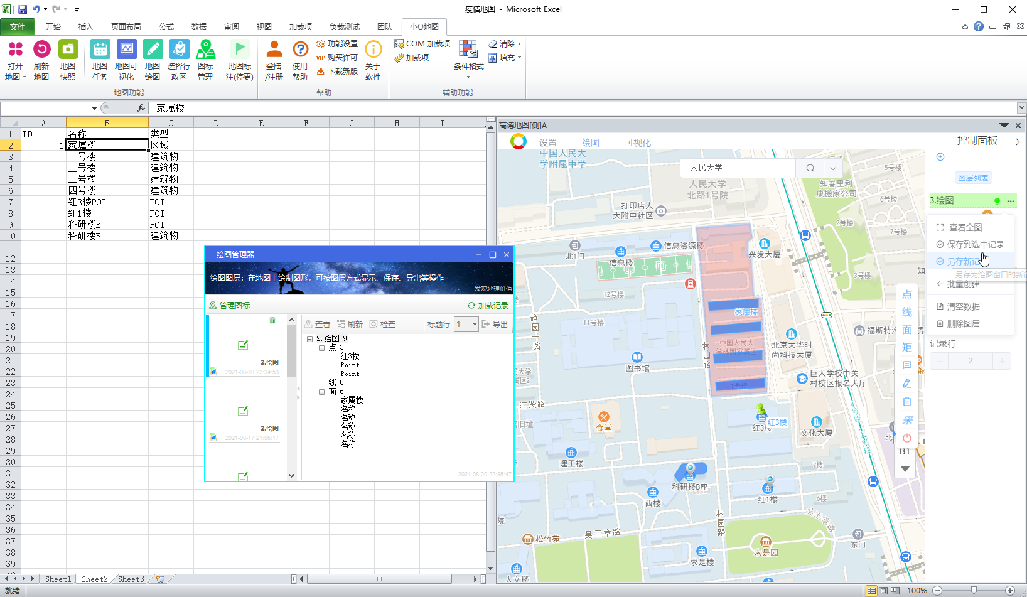The image size is (1027, 597).
Task: Click the map toolbar comment annotation icon
Action: pos(907,365)
